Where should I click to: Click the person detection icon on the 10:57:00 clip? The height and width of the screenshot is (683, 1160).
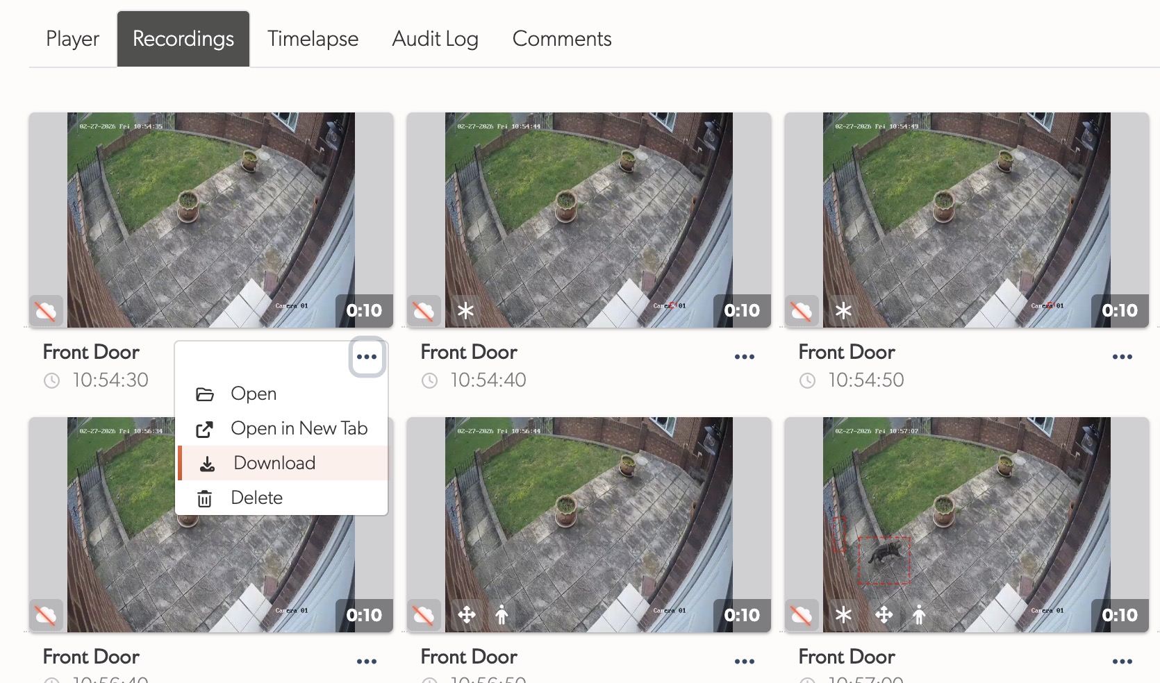919,615
